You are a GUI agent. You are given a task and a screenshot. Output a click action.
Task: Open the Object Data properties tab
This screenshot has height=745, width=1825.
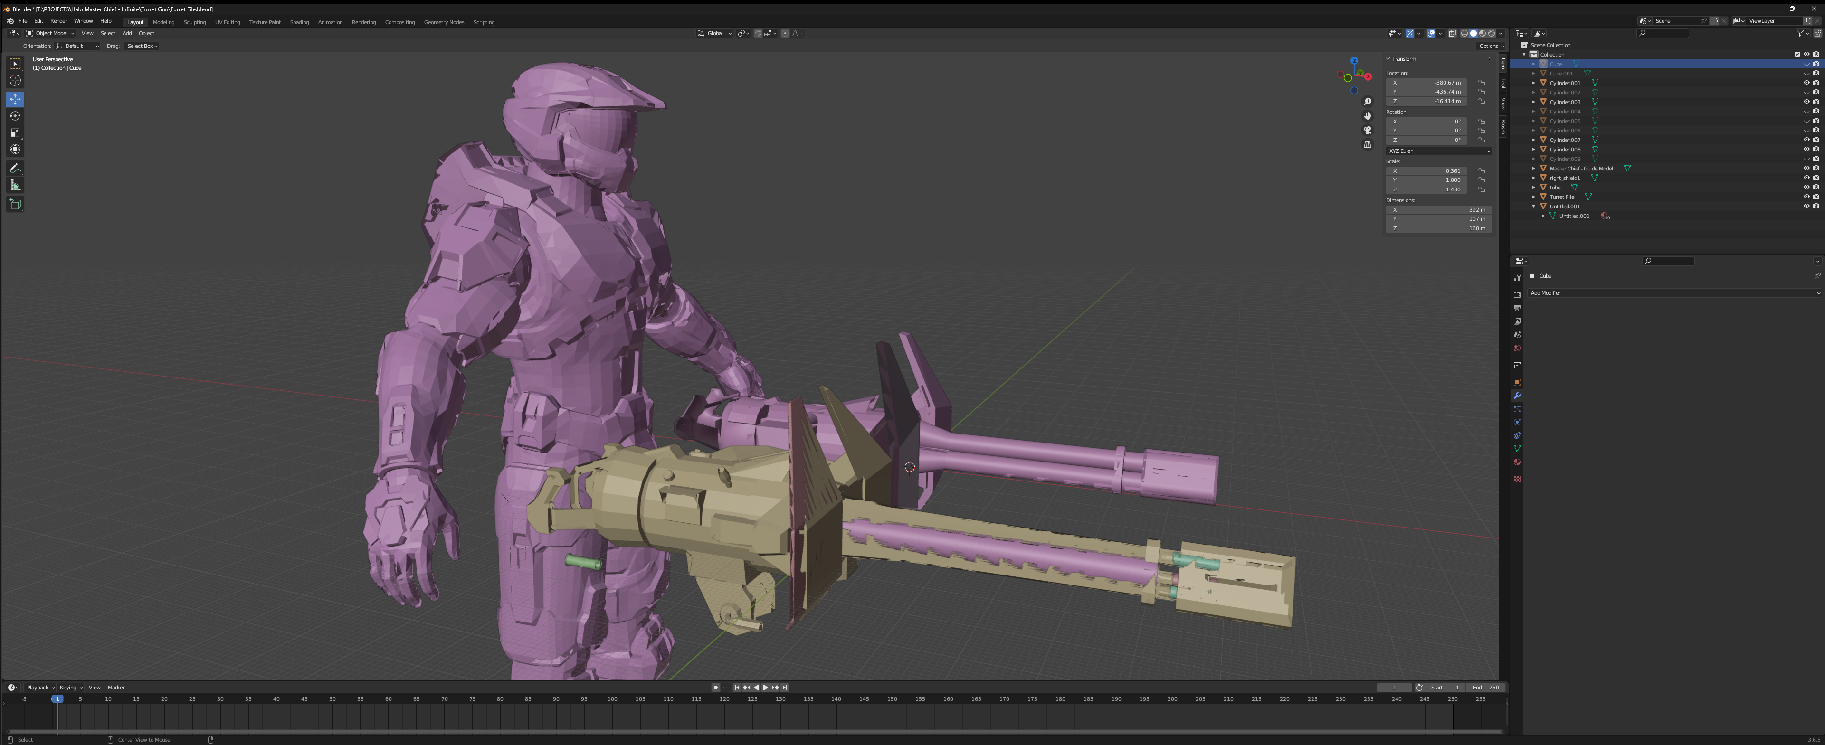[1517, 449]
